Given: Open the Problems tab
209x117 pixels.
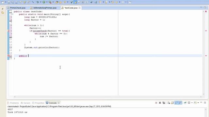Looking at the screenshot, I should [13, 103].
